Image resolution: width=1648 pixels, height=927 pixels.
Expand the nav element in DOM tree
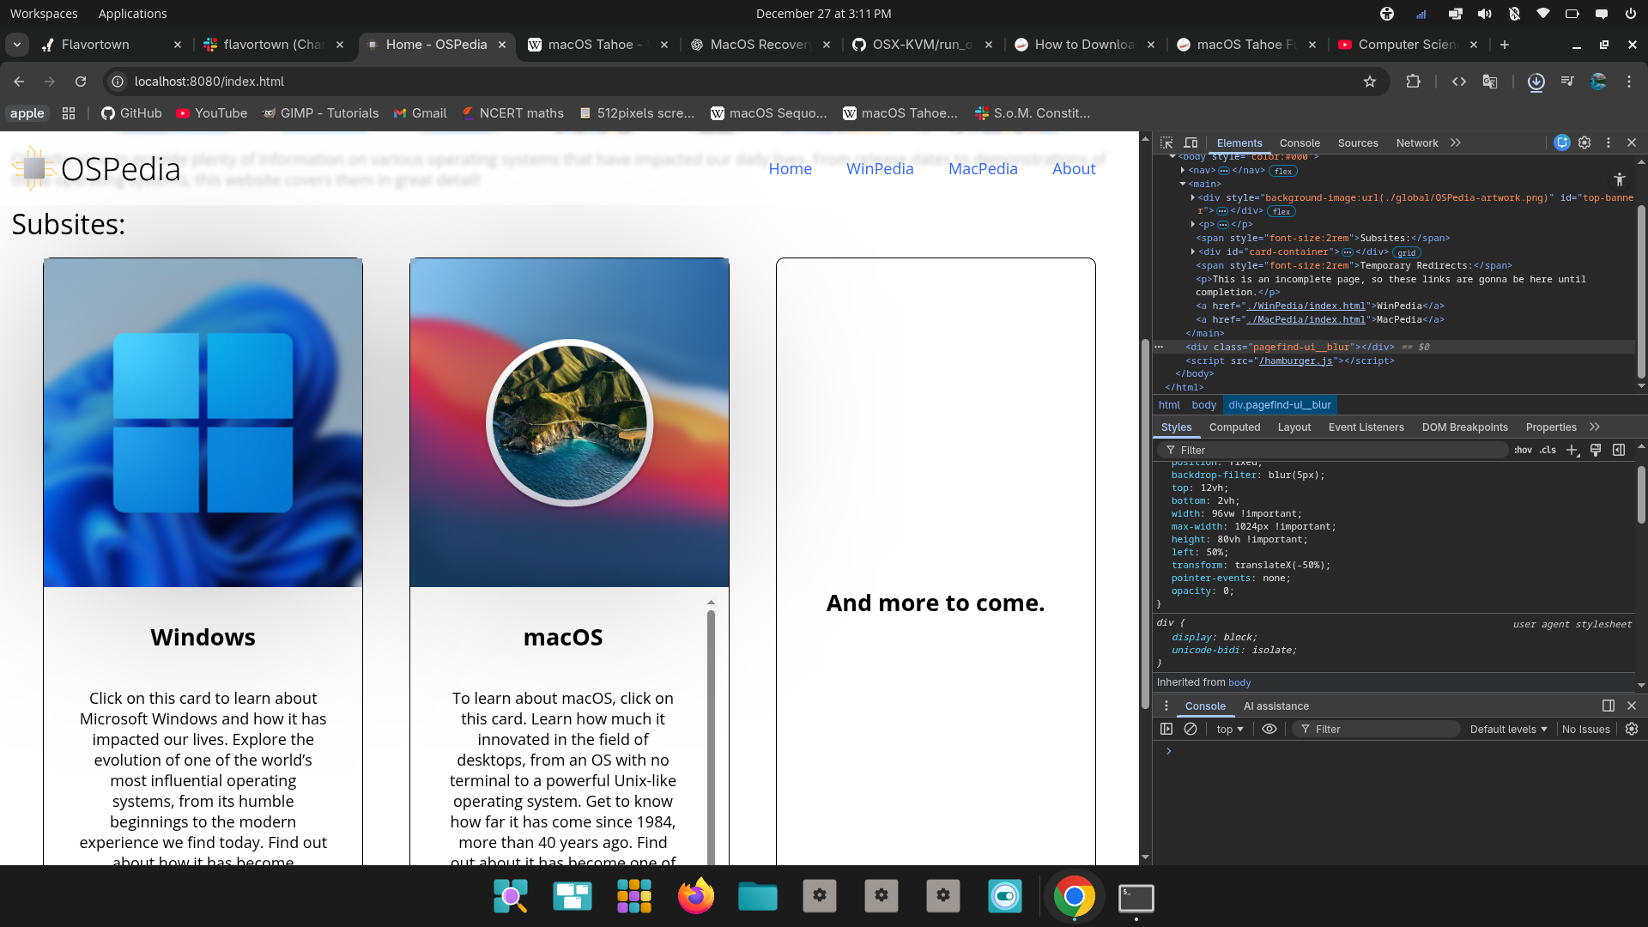click(1183, 171)
